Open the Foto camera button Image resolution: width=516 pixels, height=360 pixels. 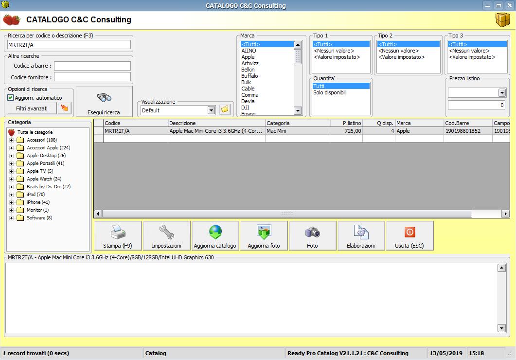(312, 235)
